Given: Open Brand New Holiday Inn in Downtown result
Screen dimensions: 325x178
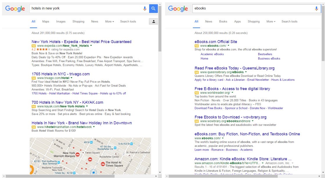Looking at the screenshot, I should click(x=82, y=123).
